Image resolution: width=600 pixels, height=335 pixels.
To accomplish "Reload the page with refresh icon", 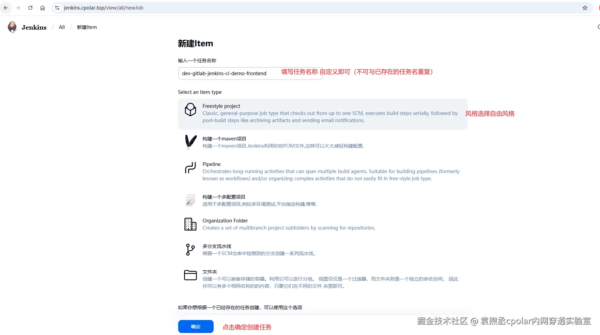I will point(30,8).
